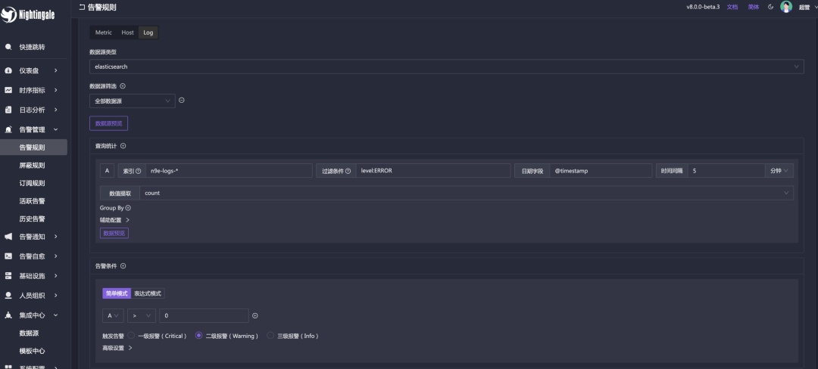Image resolution: width=818 pixels, height=369 pixels.
Task: Click the 时序指标 chart icon
Action: click(x=8, y=90)
